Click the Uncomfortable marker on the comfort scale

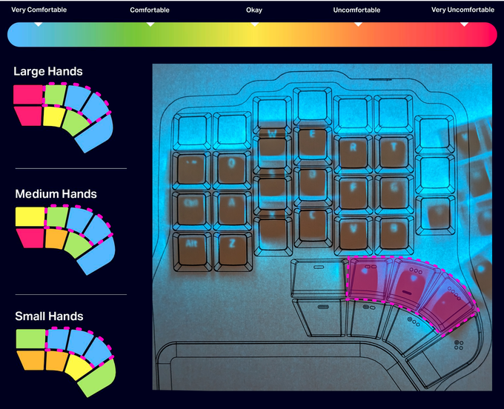pyautogui.click(x=357, y=24)
